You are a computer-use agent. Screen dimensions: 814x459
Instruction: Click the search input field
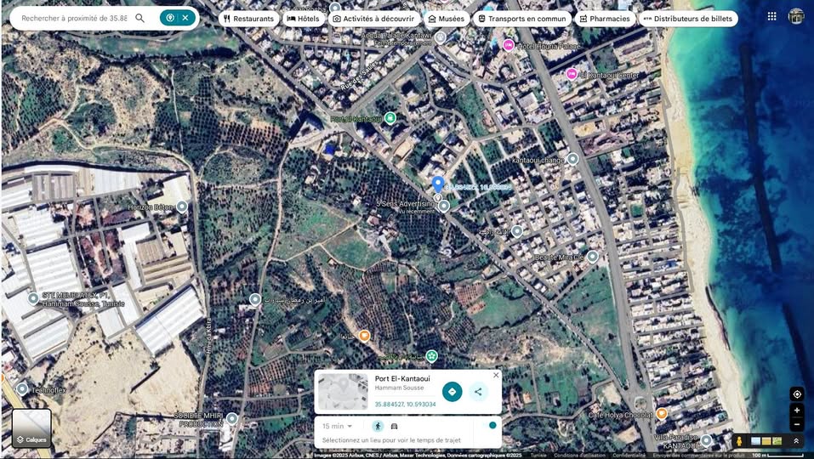(74, 18)
